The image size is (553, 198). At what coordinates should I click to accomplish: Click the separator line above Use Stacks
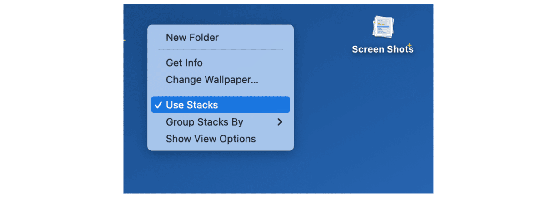click(x=220, y=92)
